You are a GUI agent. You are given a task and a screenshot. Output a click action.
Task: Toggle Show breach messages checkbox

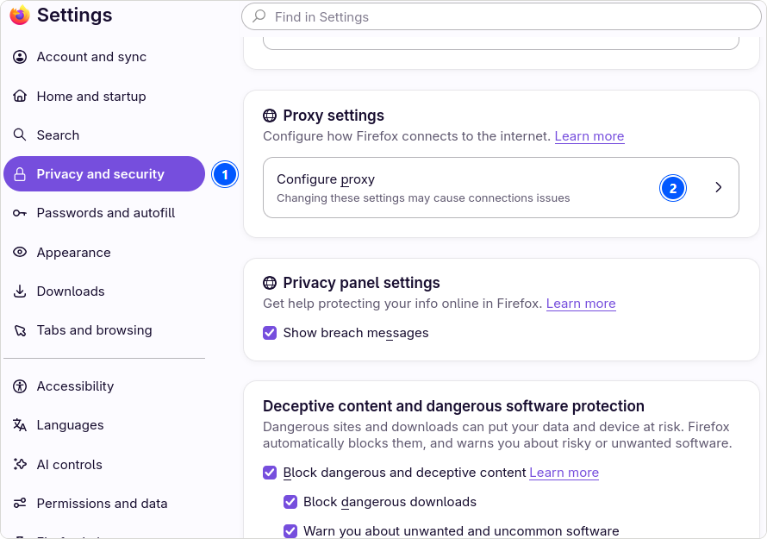point(270,333)
